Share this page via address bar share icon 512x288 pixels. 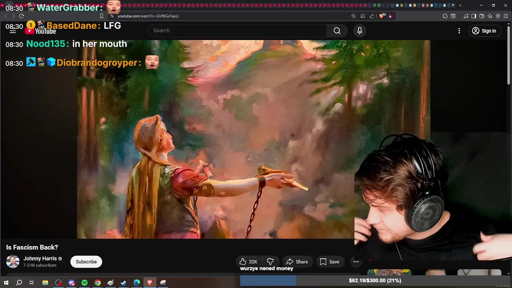372,16
